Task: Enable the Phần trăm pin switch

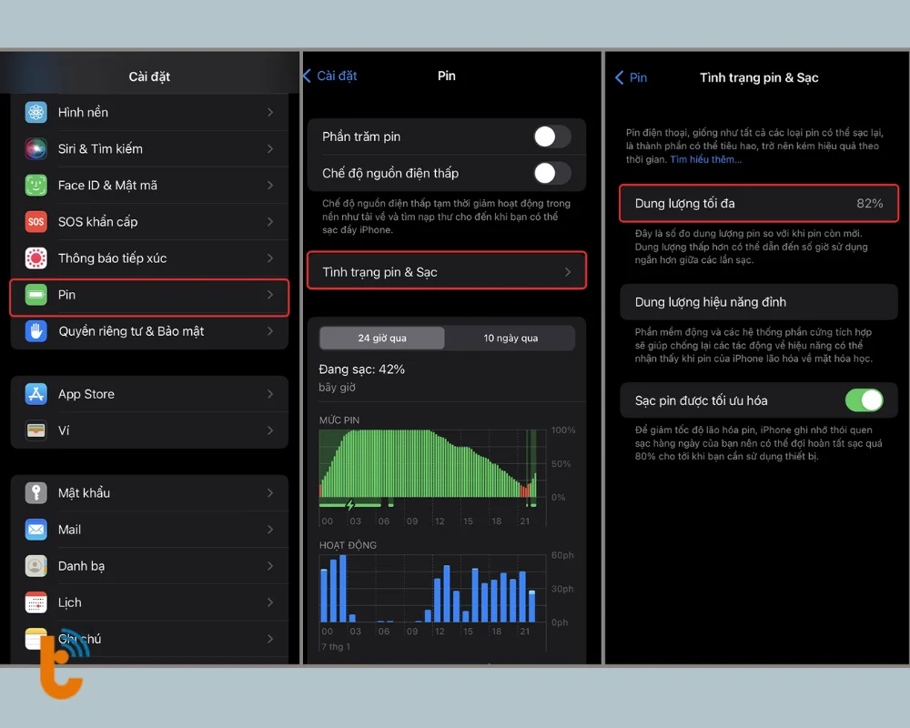Action: (x=551, y=136)
